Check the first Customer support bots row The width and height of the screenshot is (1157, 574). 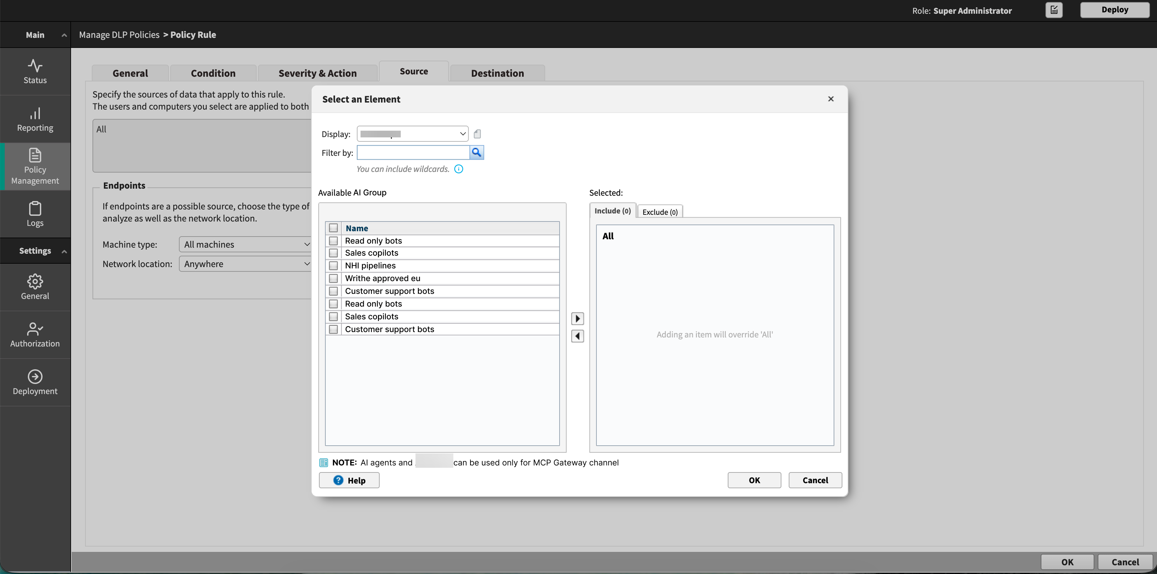click(333, 291)
